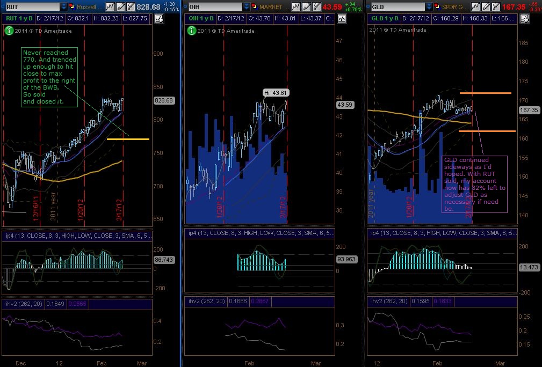Viewport: 542px width, 367px height.
Task: Click chart mode icon right of RUT data row
Action: click(160, 19)
